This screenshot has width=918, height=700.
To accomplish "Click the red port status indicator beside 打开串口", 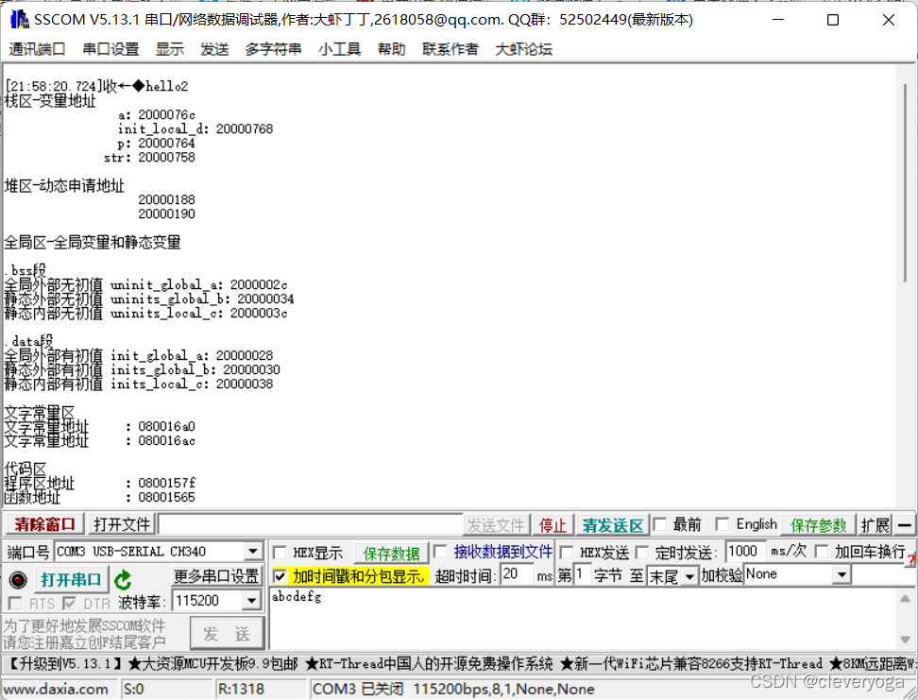I will (x=17, y=579).
